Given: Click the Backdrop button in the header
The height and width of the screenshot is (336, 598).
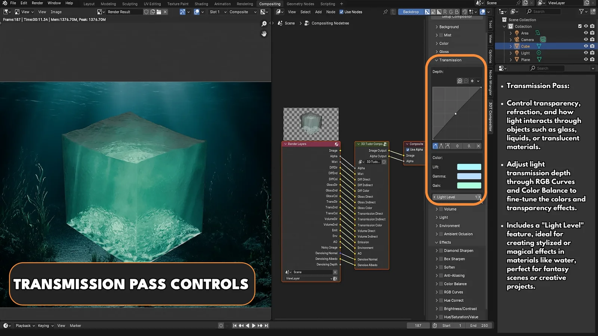Looking at the screenshot, I should pyautogui.click(x=411, y=12).
